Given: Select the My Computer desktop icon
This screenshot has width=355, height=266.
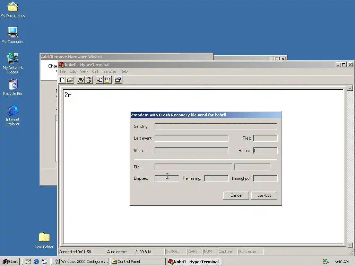Looking at the screenshot, I should 12,35.
